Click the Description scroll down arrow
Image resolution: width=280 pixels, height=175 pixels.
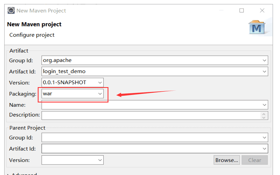(264, 118)
